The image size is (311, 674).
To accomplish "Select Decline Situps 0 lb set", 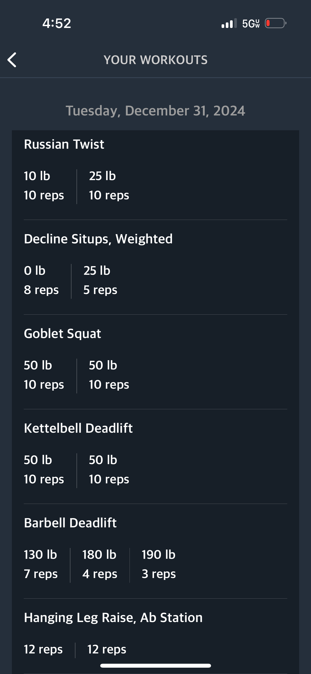I will coord(41,280).
